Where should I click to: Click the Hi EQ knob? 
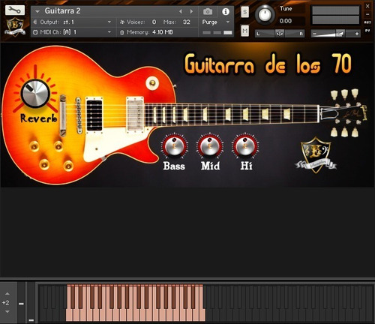(245, 146)
